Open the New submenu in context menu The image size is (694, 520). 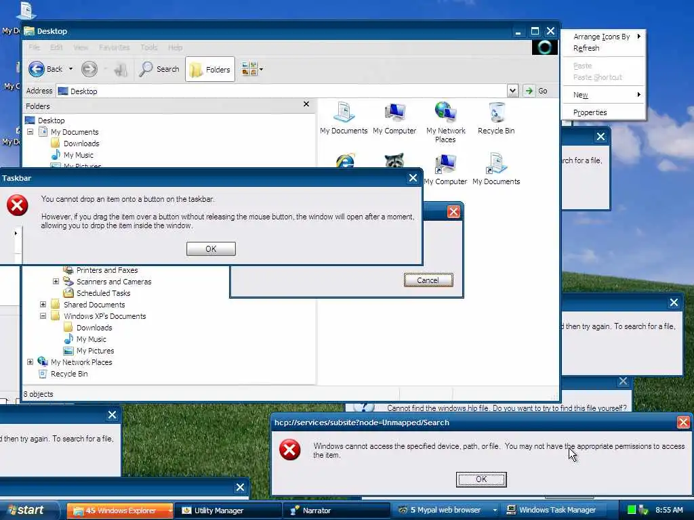603,95
